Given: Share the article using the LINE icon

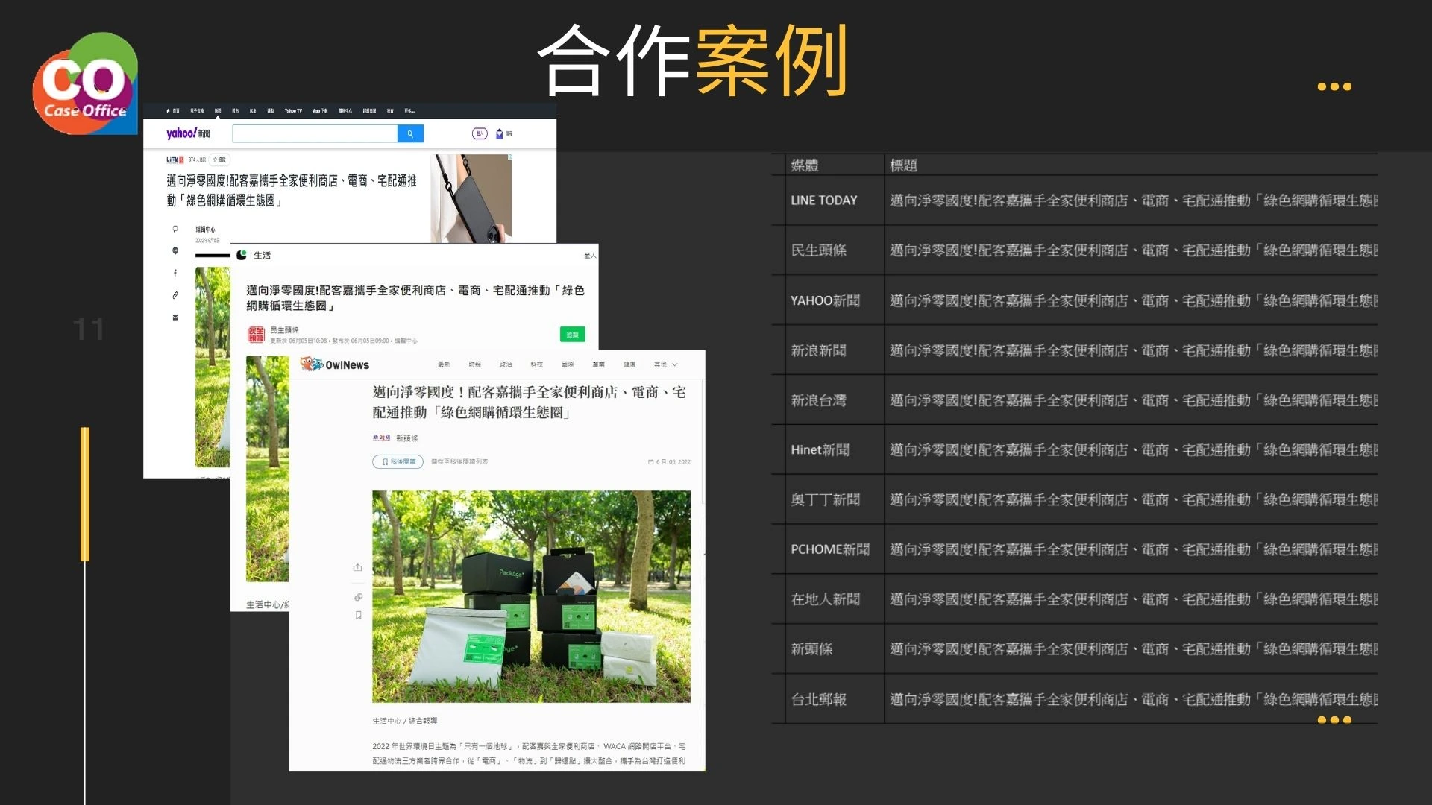Looking at the screenshot, I should (175, 252).
